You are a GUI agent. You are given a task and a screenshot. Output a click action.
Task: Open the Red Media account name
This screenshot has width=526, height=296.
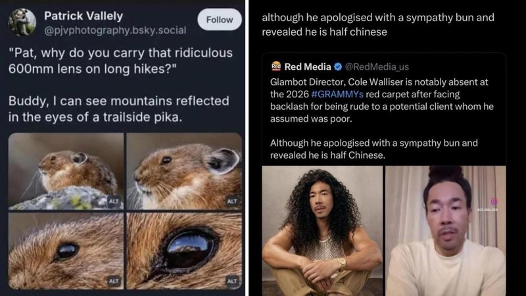click(308, 66)
